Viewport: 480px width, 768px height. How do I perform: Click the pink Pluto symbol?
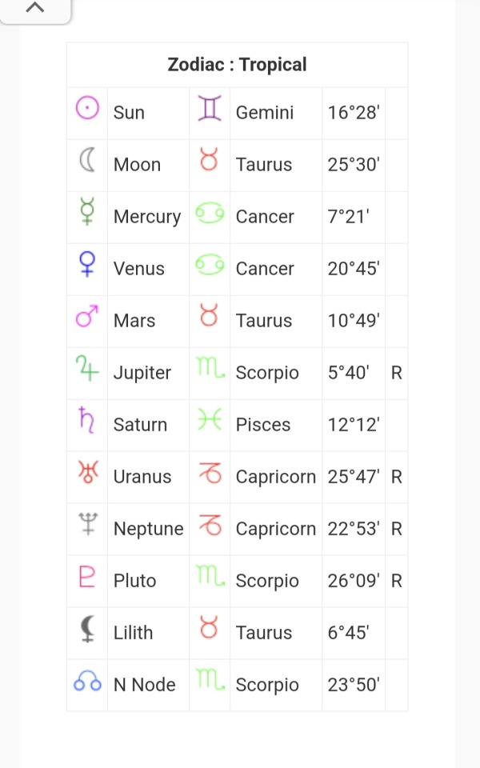86,576
